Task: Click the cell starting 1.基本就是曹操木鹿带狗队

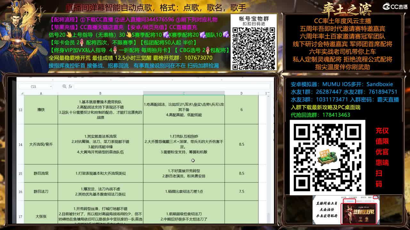Action: [x=100, y=110]
